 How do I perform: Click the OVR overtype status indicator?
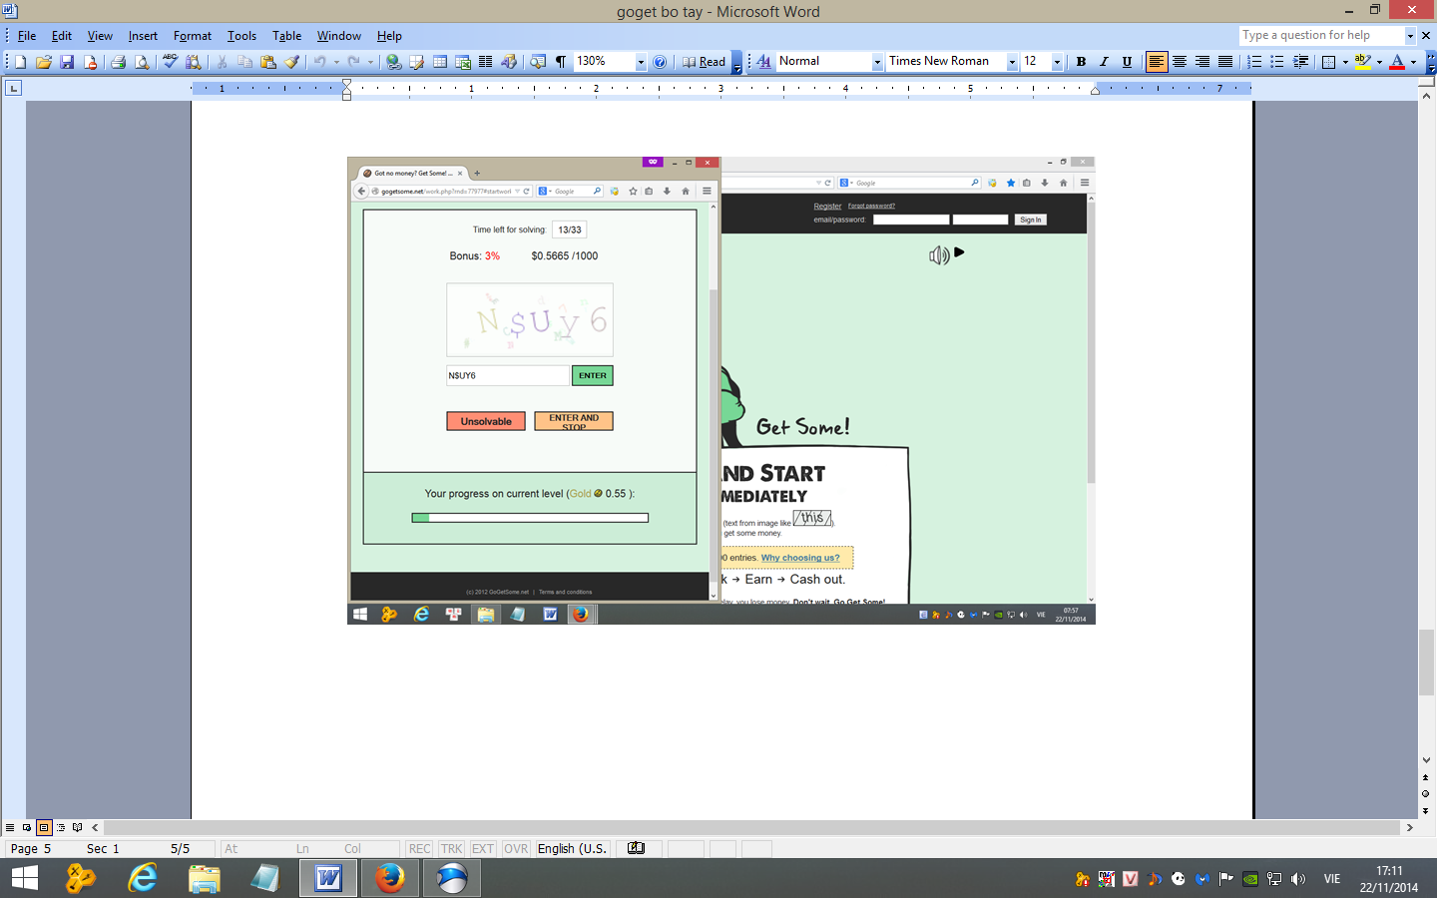516,849
